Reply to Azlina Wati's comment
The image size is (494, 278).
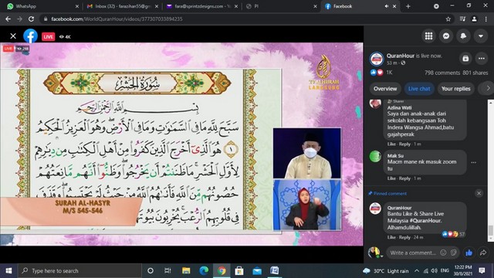404,144
